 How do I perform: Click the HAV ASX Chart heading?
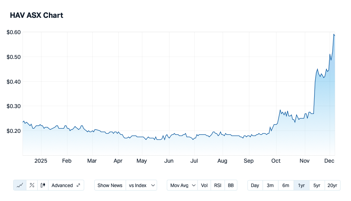[36, 15]
